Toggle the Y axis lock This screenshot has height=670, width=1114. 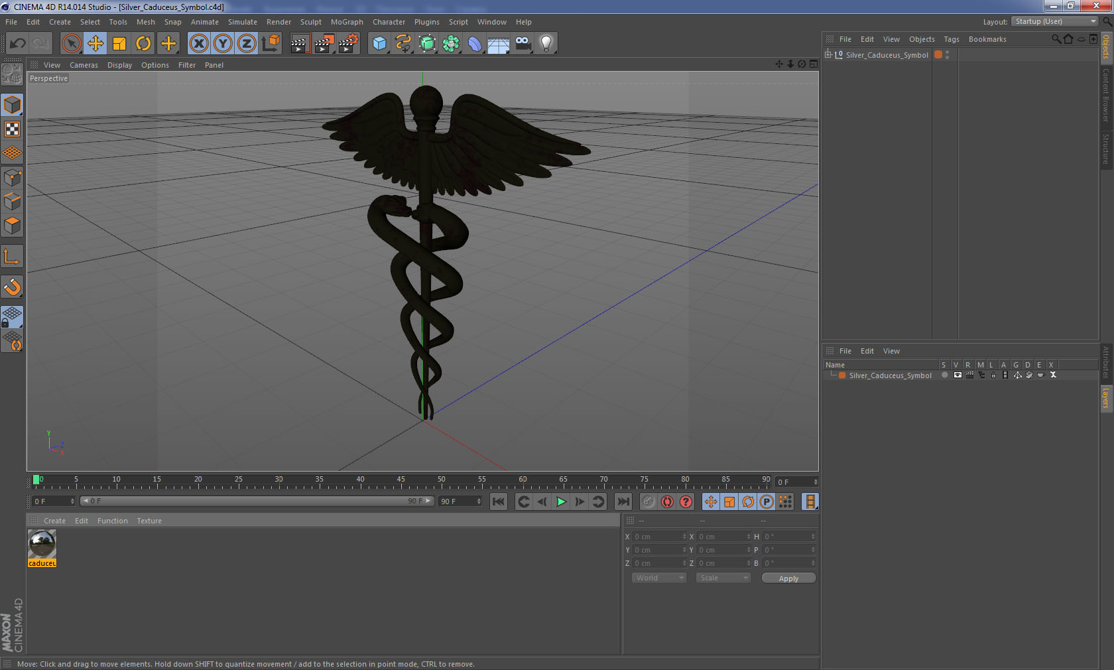[x=223, y=44]
